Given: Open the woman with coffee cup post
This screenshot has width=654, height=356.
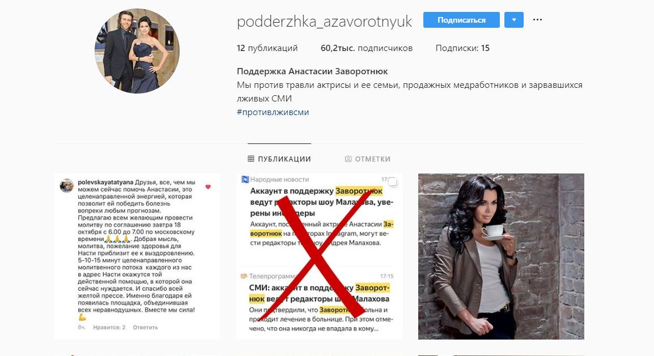Looking at the screenshot, I should tap(502, 256).
